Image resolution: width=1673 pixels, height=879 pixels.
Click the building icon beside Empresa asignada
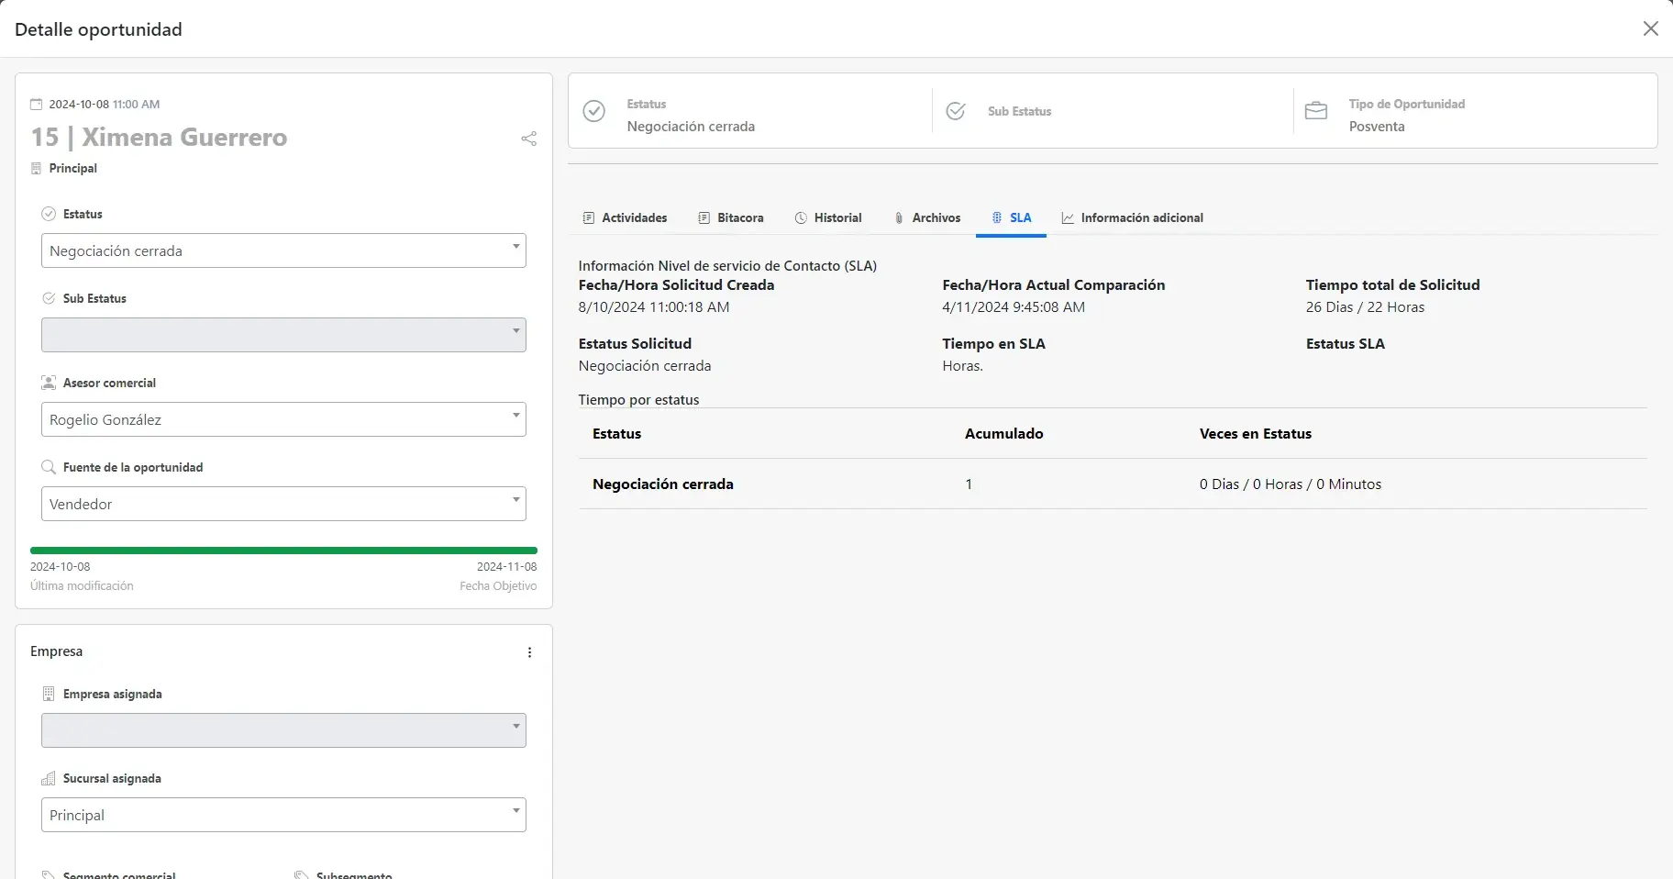pos(50,694)
